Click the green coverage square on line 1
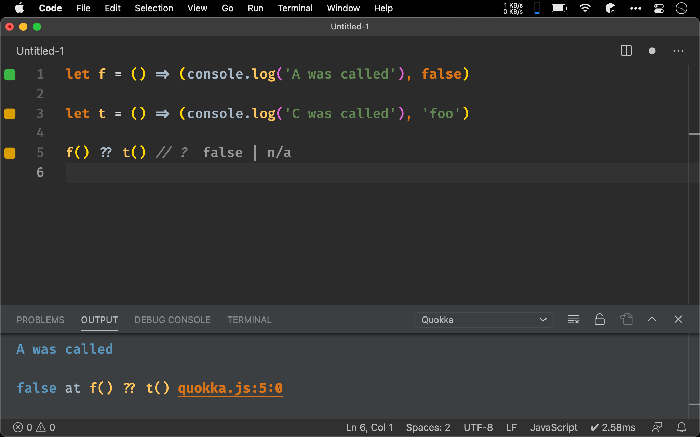 [x=10, y=74]
